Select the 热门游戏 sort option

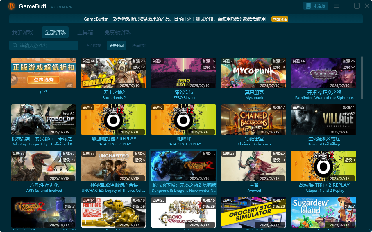point(94,46)
